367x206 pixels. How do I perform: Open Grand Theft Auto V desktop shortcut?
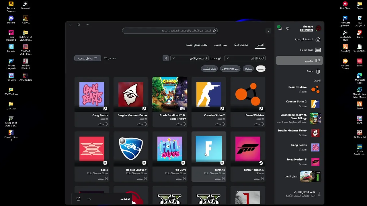coord(11,121)
